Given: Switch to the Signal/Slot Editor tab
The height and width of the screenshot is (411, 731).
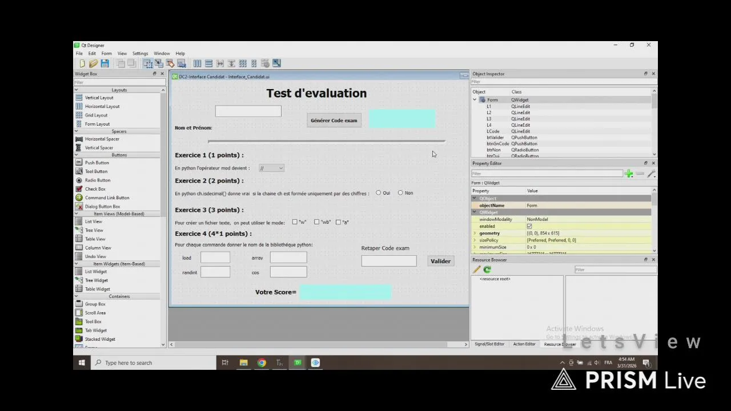Looking at the screenshot, I should pos(489,344).
